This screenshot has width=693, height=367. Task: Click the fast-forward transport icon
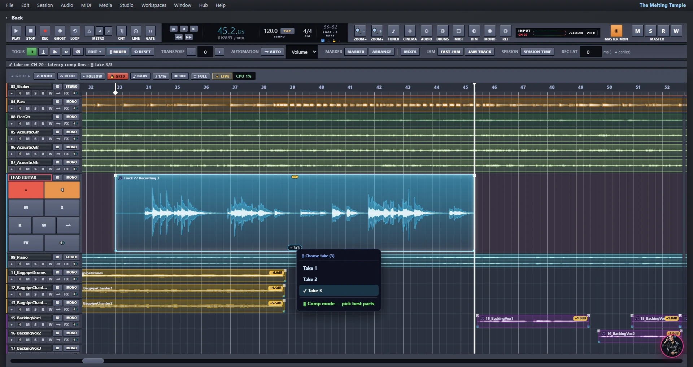coord(189,37)
